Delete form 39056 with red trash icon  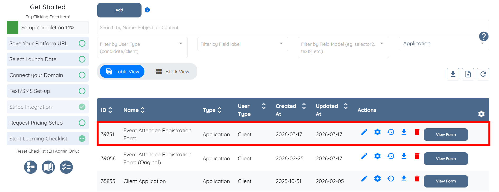coord(417,156)
